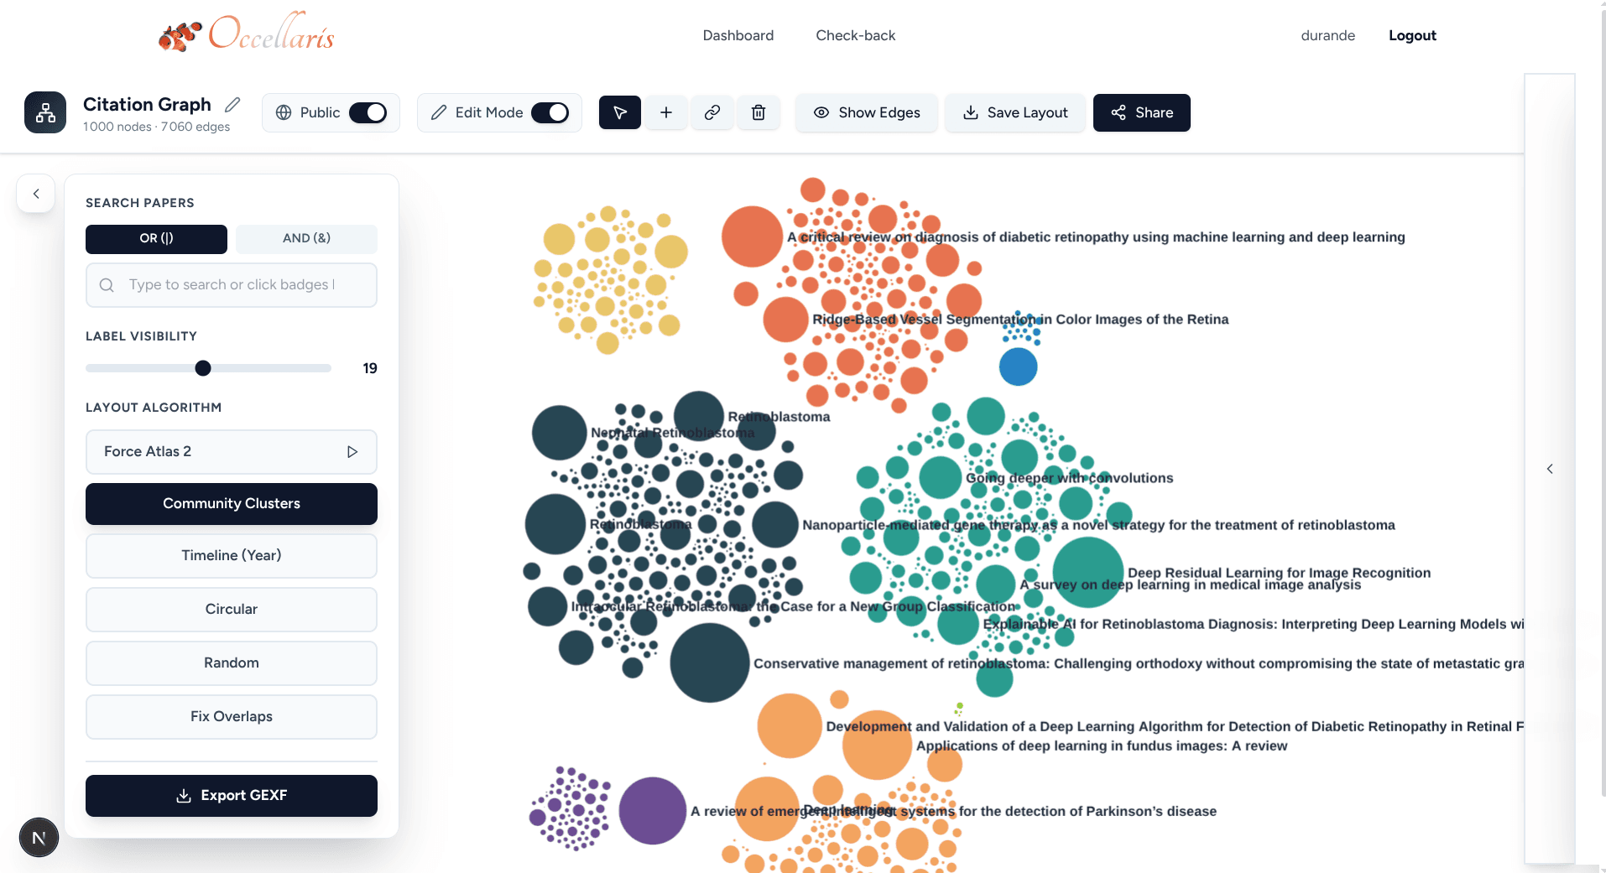1606x873 pixels.
Task: Toggle Show Edges visibility
Action: point(867,112)
